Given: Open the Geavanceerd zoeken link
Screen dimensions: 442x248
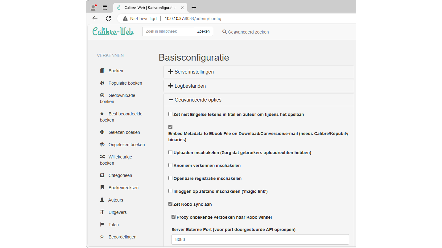Looking at the screenshot, I should coord(246,32).
